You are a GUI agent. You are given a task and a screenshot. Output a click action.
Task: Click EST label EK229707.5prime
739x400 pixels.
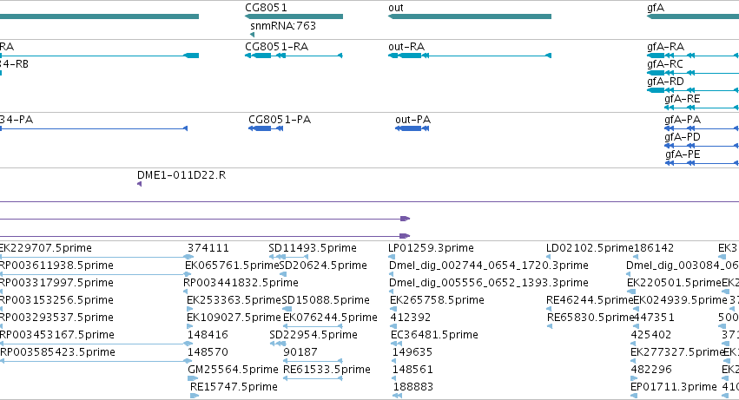[45, 248]
